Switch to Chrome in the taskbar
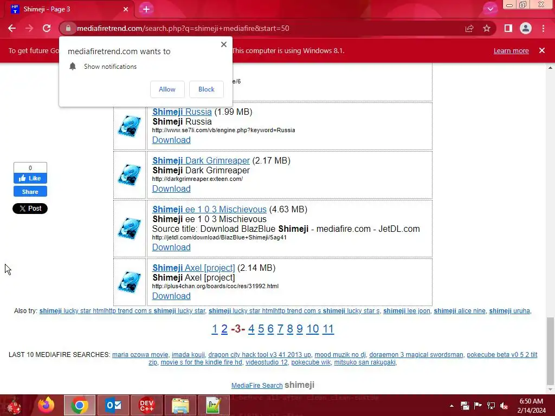Image resolution: width=555 pixels, height=416 pixels. (80, 405)
